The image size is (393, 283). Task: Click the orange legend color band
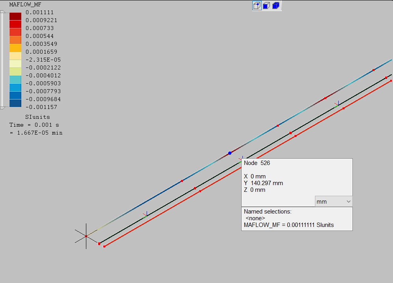coord(15,40)
